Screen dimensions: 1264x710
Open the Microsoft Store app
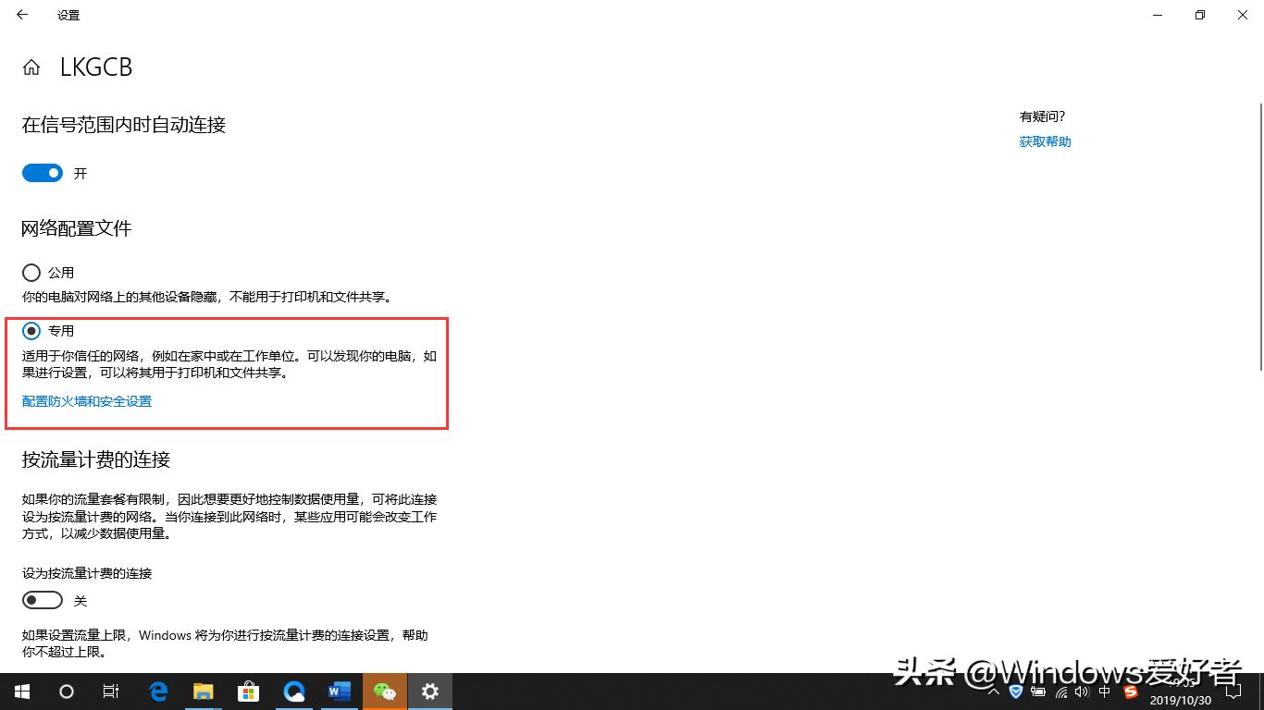[248, 691]
